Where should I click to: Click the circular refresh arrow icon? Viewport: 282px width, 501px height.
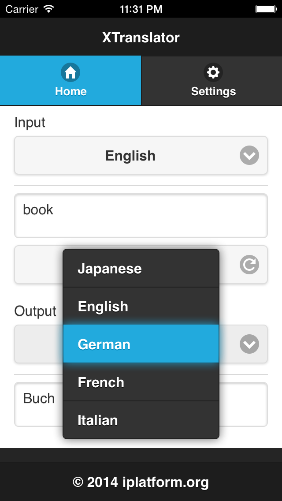coord(249,265)
